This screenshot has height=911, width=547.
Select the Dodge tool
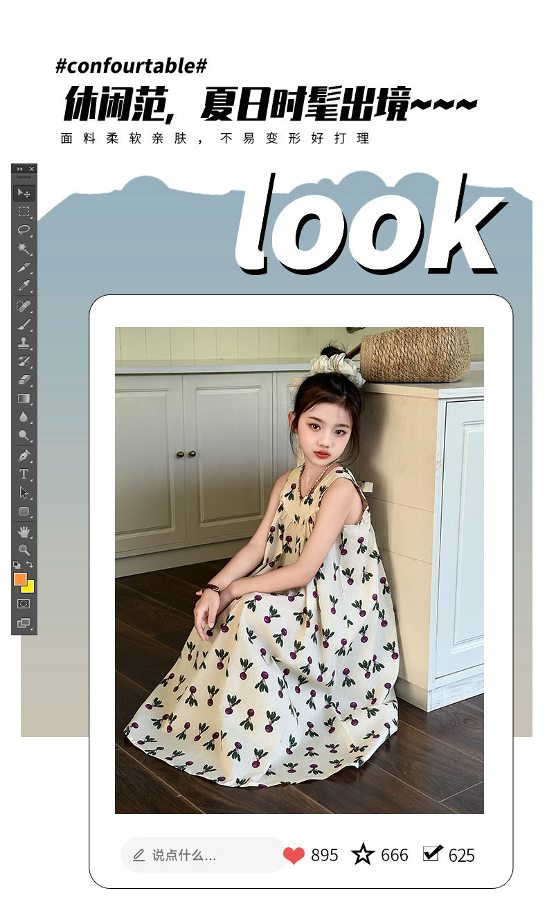[x=24, y=435]
